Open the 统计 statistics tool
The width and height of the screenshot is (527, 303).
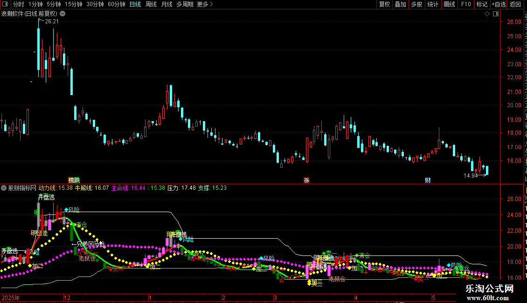(433, 4)
